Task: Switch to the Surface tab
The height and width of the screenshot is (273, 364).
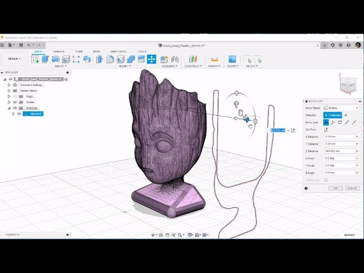Action: coord(59,52)
